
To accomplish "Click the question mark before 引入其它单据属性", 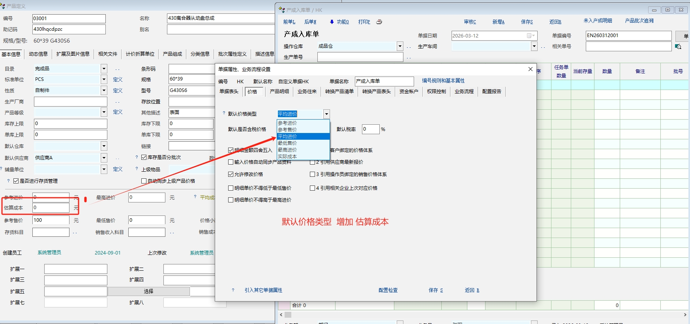I will click(233, 290).
